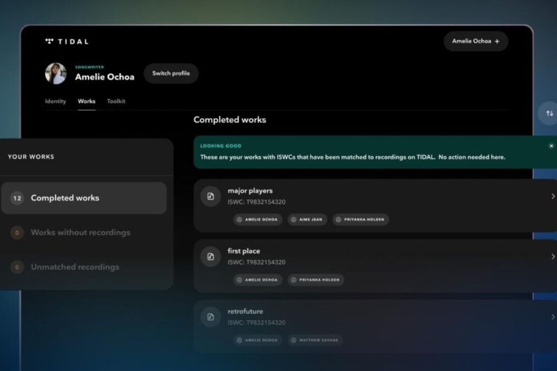Open the Toolkit tab
The width and height of the screenshot is (557, 371).
click(116, 101)
